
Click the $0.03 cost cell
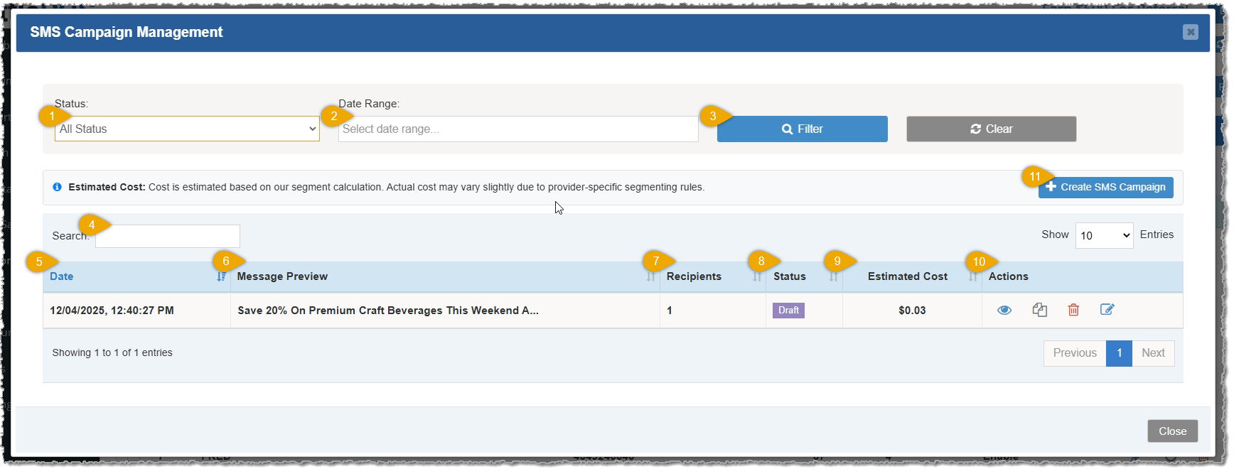(912, 311)
